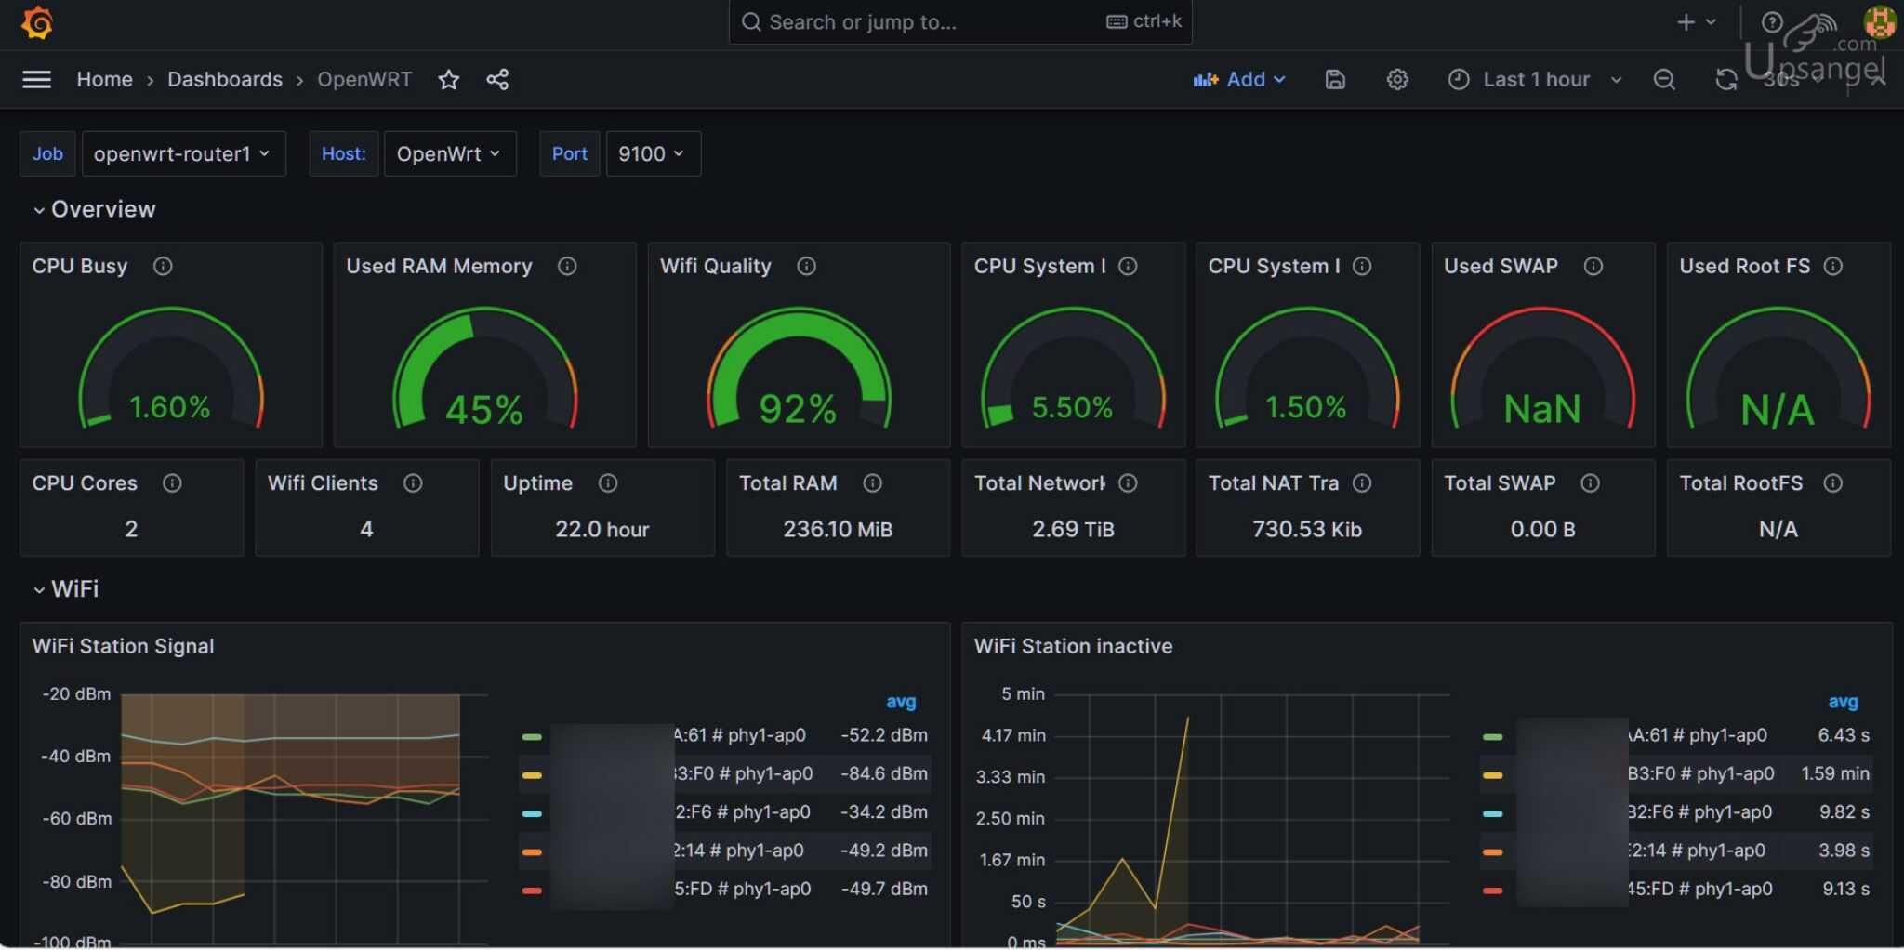This screenshot has width=1904, height=950.
Task: Click the yellow series color marker in the legend
Action: click(532, 773)
